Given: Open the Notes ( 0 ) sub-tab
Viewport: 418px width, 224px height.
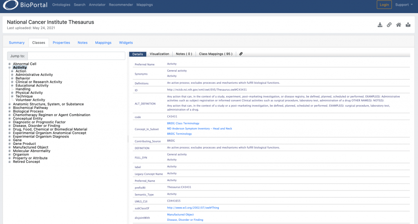Looking at the screenshot, I should (184, 54).
